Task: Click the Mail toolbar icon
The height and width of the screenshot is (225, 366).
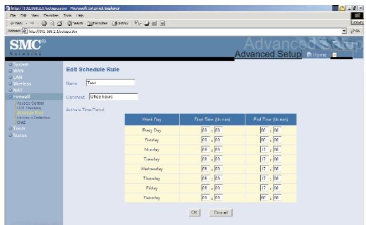Action: [138, 23]
